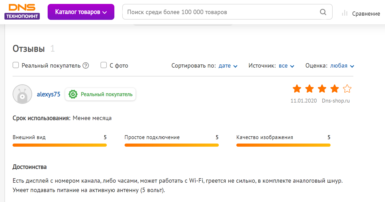Click the Сравнение link
Screen dimensions: 385x202
coord(366,14)
